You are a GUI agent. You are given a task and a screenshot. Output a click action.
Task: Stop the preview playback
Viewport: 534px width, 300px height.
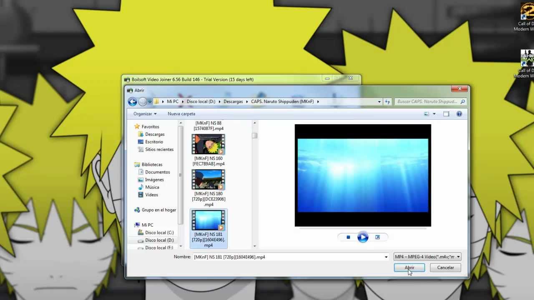click(x=348, y=237)
